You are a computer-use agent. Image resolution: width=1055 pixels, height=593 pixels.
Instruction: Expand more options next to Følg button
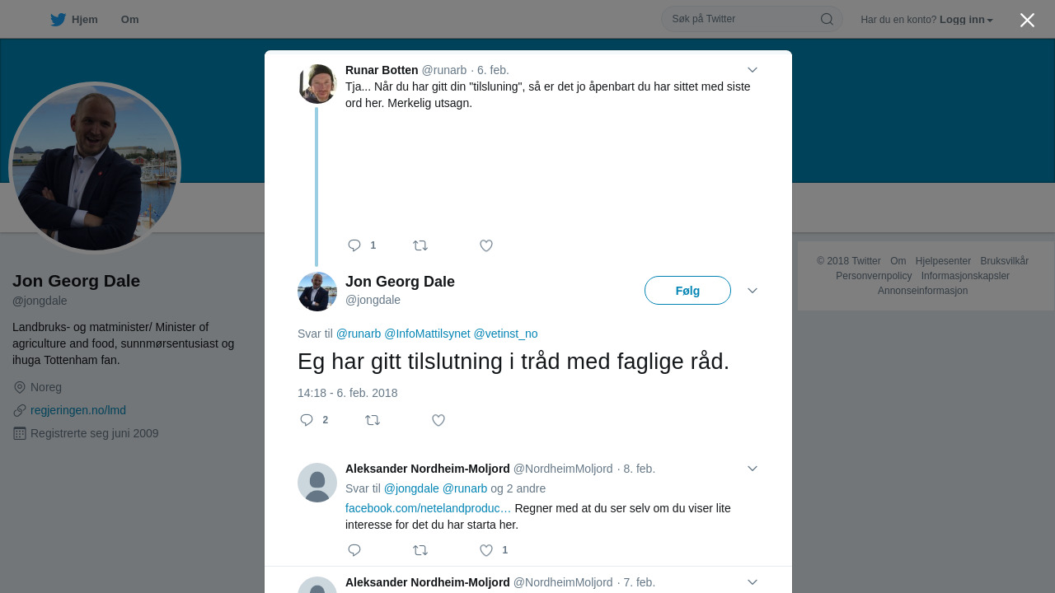(752, 291)
